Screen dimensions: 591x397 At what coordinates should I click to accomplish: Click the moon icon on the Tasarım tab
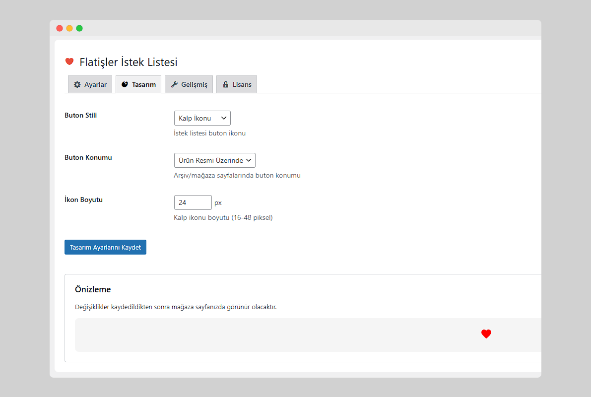[125, 84]
